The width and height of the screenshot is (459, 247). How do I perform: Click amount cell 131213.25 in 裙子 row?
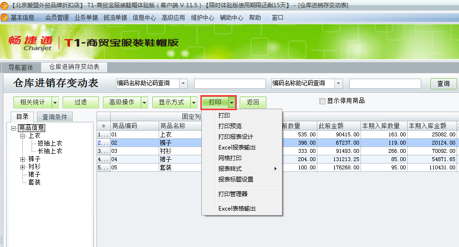pos(339,159)
